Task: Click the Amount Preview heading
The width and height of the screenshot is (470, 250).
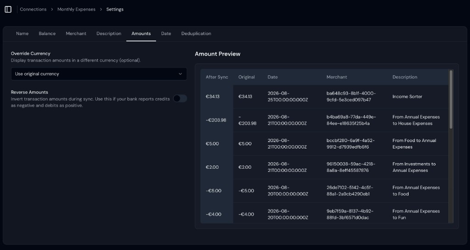Action: pyautogui.click(x=218, y=54)
